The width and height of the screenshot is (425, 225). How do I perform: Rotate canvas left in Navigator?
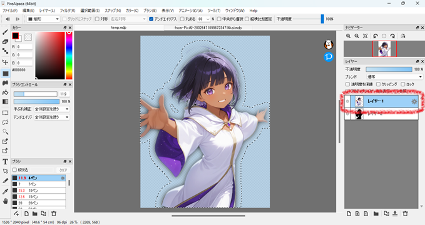[x=376, y=36]
